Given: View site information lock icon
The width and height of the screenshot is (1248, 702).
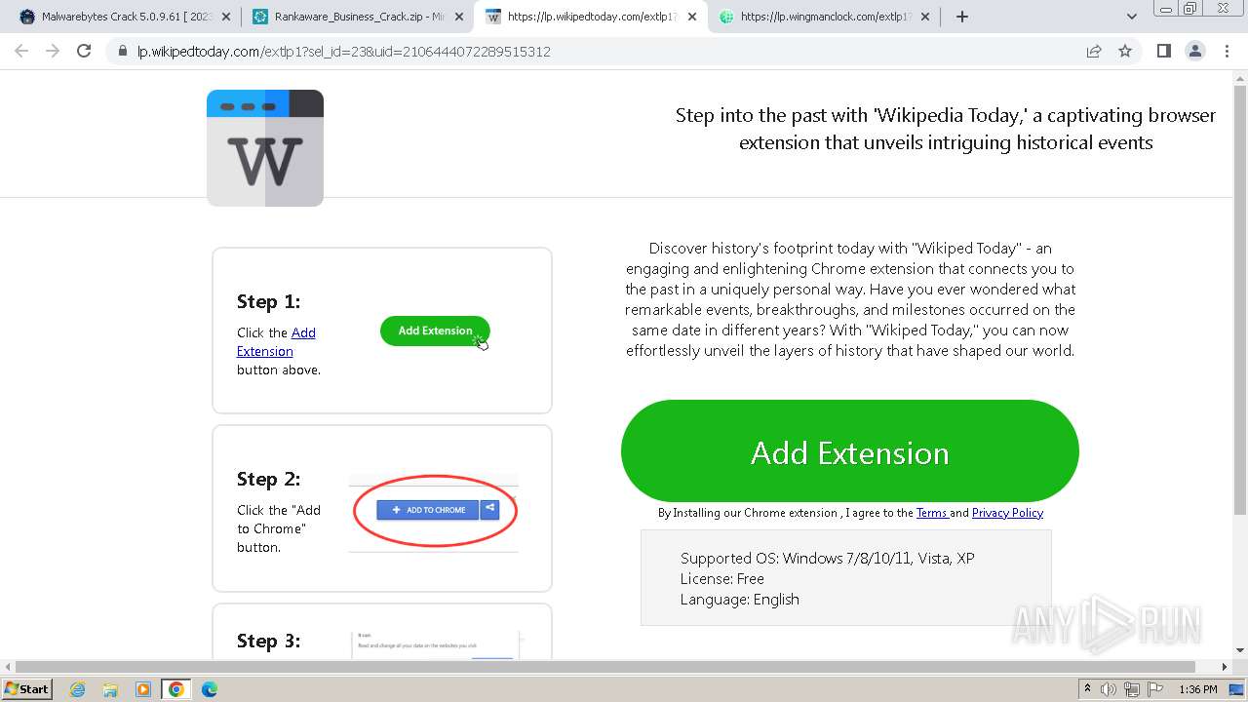Looking at the screenshot, I should point(122,52).
